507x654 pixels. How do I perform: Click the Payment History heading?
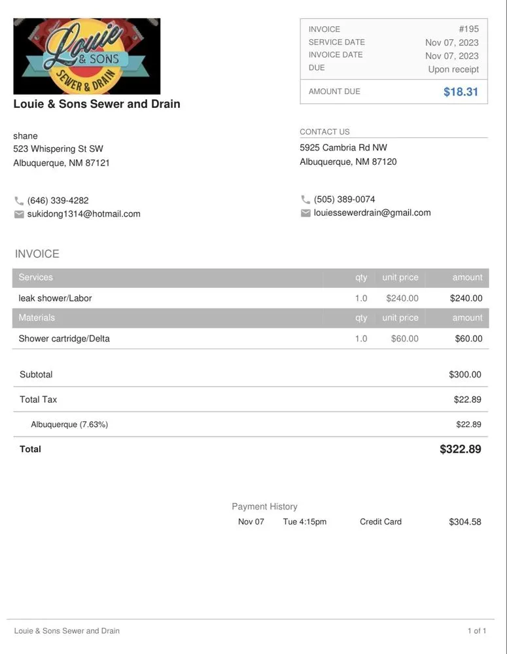click(264, 506)
